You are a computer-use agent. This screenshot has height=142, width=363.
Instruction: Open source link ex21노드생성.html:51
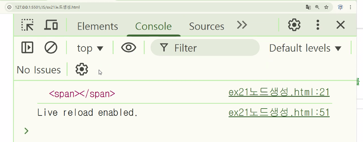pyautogui.click(x=279, y=112)
